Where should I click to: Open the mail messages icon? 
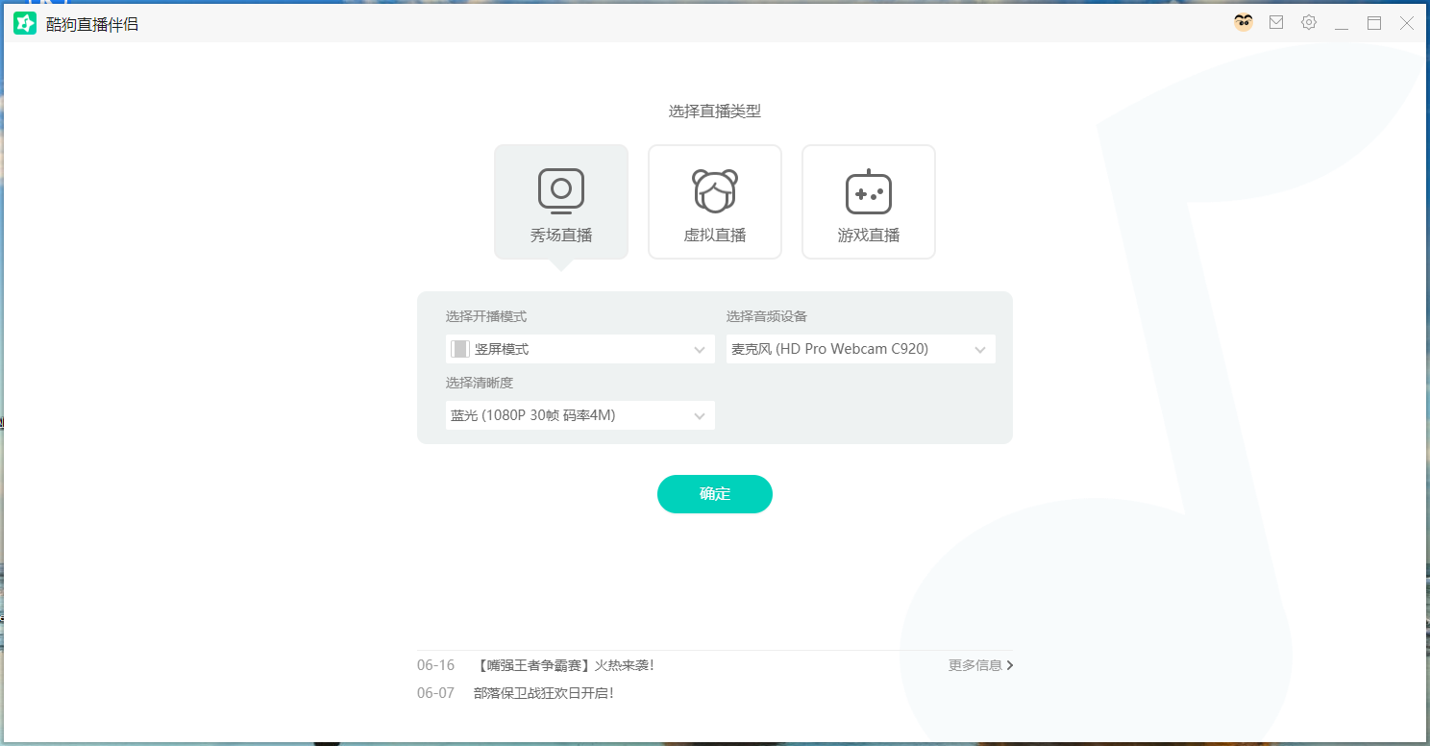1276,23
